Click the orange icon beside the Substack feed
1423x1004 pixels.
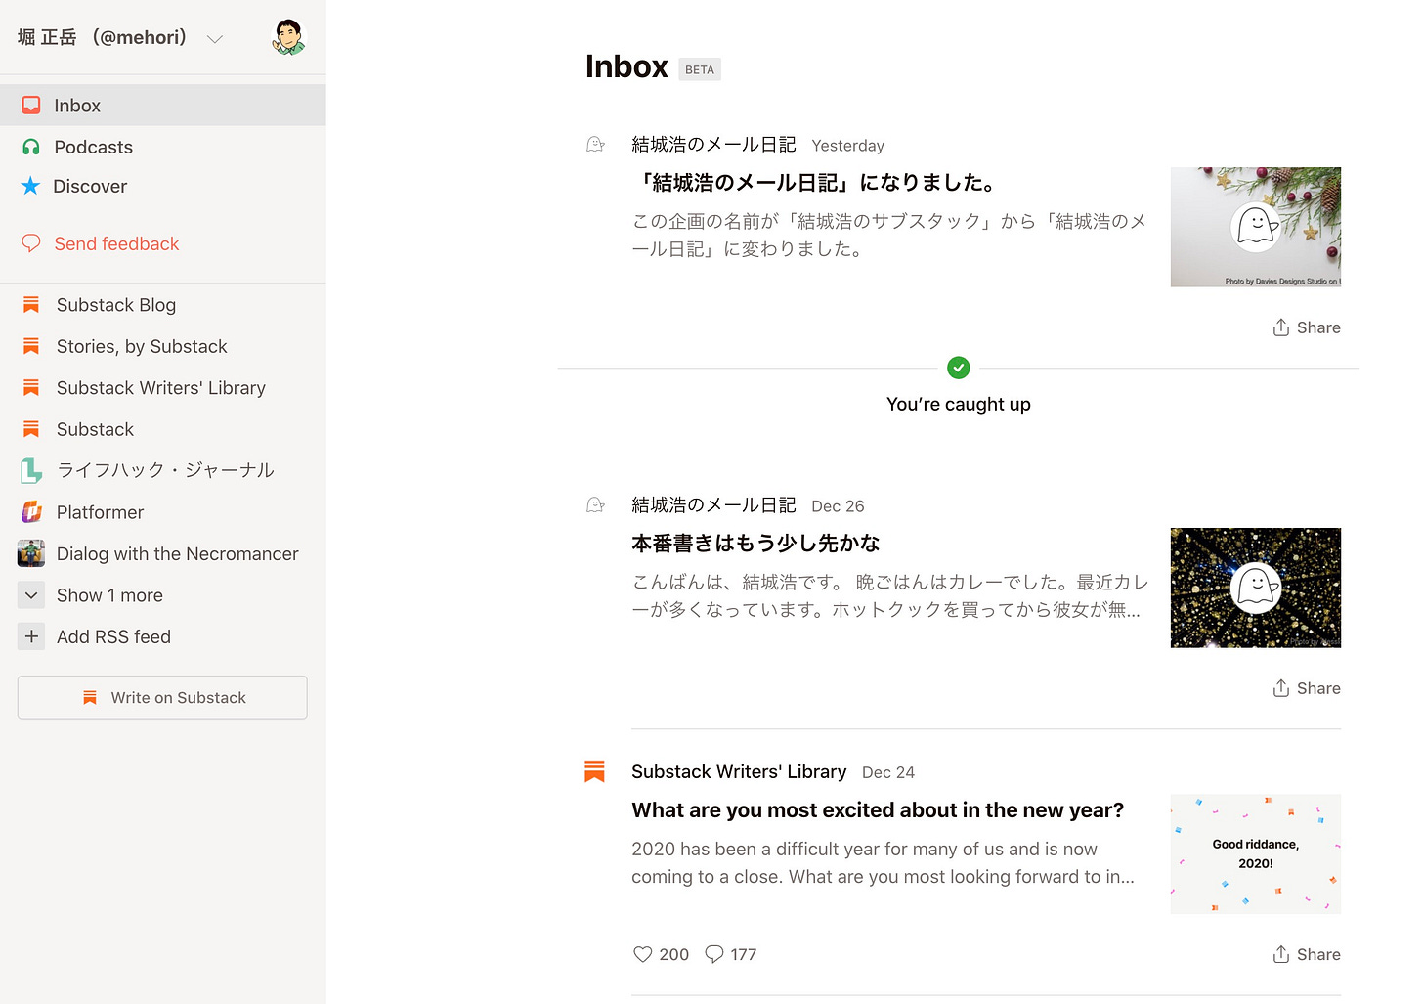(x=31, y=429)
